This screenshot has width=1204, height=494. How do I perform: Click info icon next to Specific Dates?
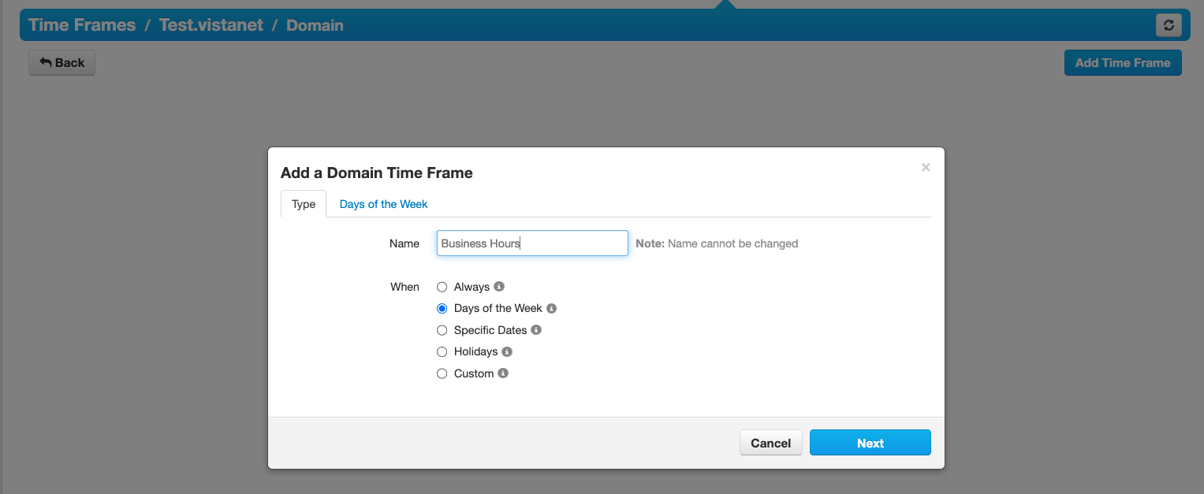point(536,330)
